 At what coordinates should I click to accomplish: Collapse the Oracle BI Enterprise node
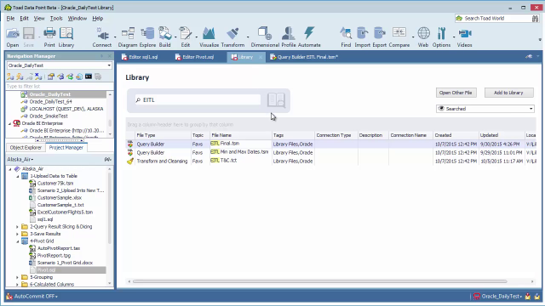pos(9,123)
